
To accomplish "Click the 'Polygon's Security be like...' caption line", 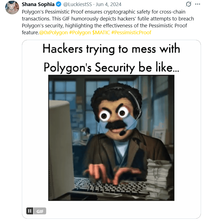I will (x=111, y=67).
